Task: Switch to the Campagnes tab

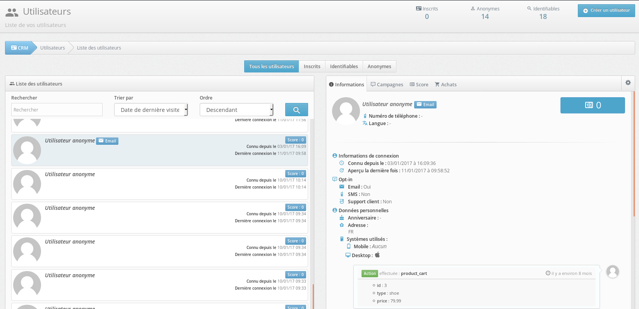Action: click(x=387, y=84)
